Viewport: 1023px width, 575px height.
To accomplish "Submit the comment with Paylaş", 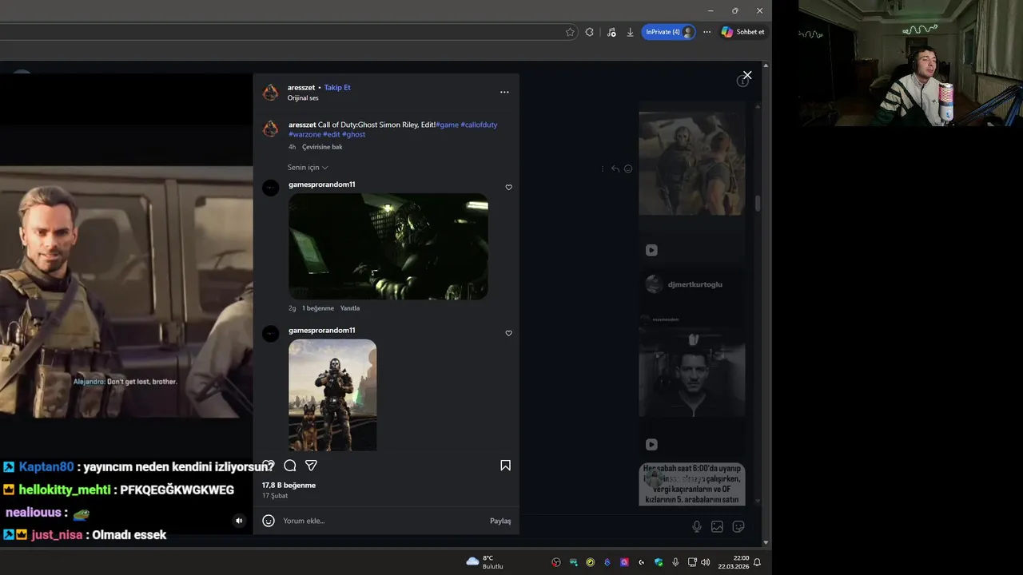I will point(500,521).
